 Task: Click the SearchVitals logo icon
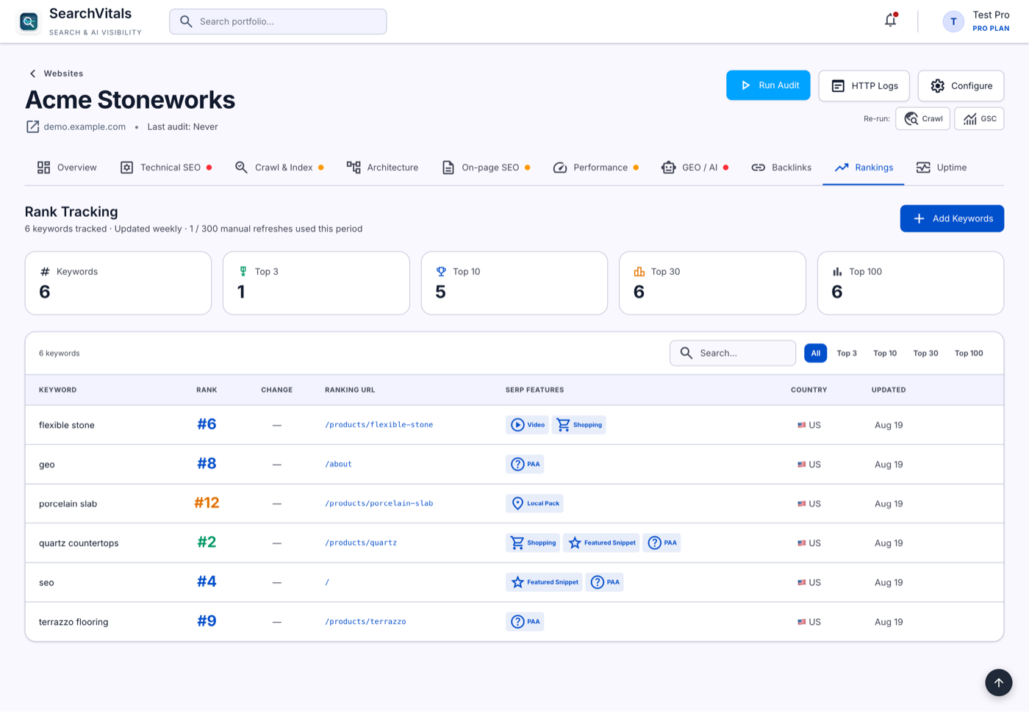29,22
